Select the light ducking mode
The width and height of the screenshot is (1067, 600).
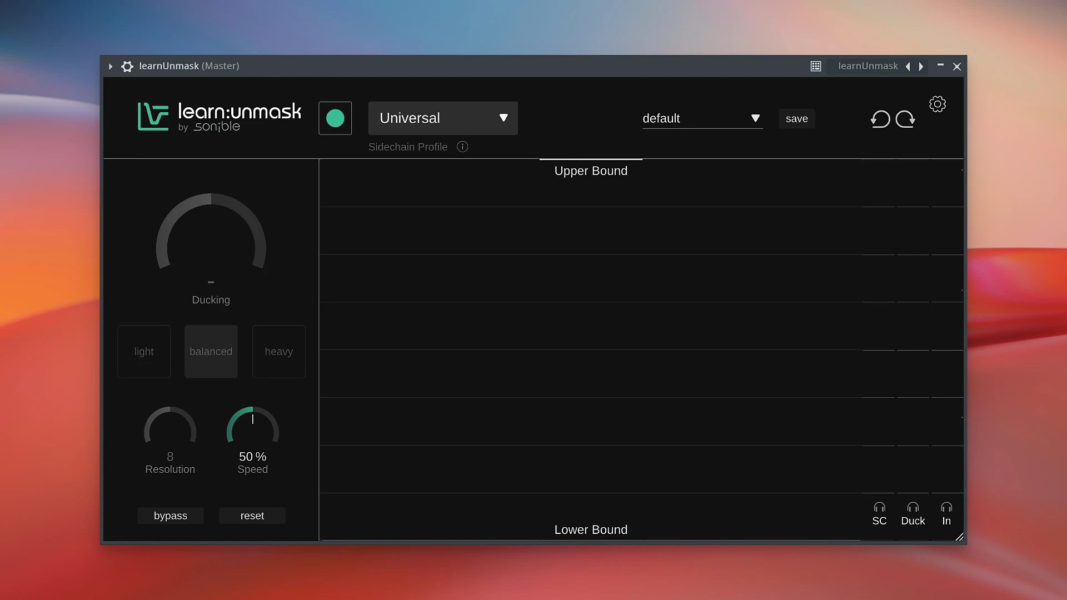pyautogui.click(x=144, y=352)
